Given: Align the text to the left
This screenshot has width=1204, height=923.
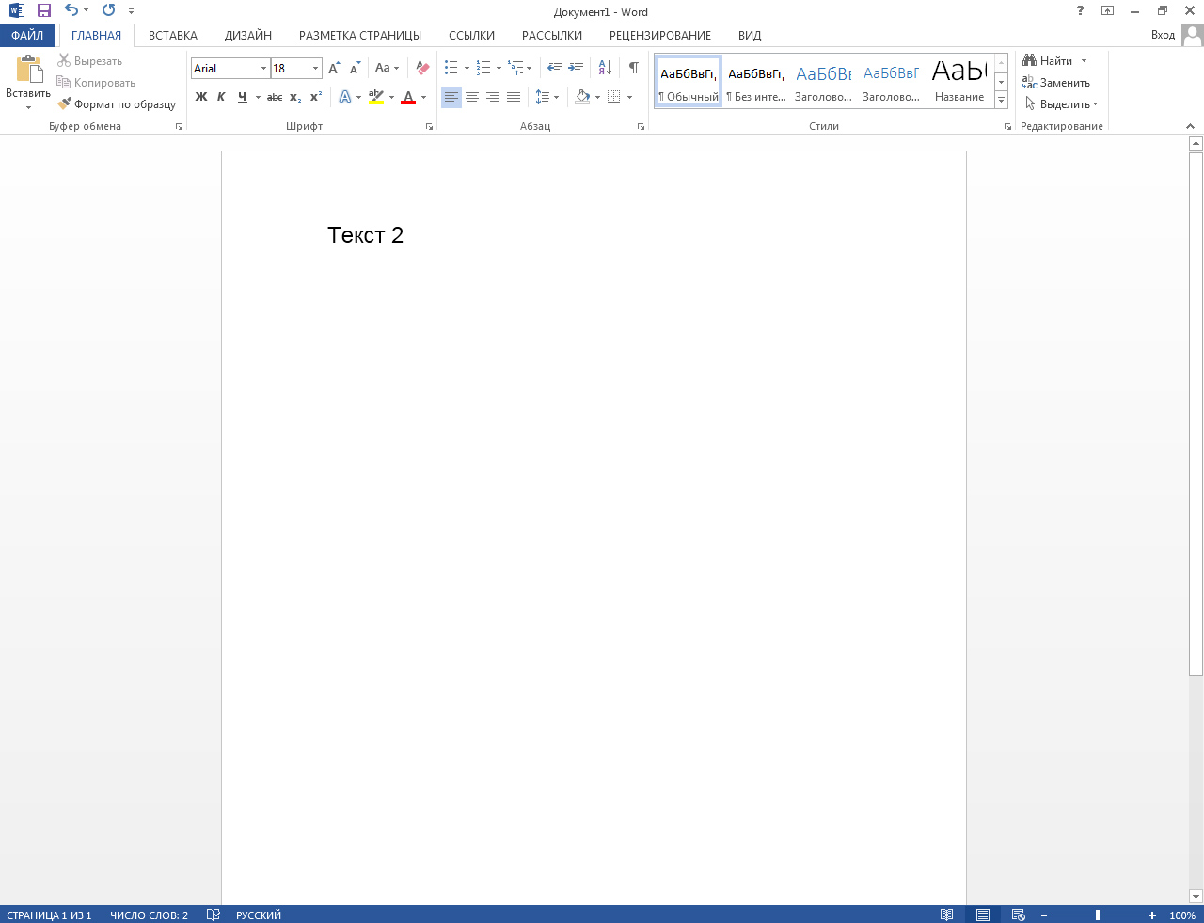Looking at the screenshot, I should pyautogui.click(x=451, y=97).
